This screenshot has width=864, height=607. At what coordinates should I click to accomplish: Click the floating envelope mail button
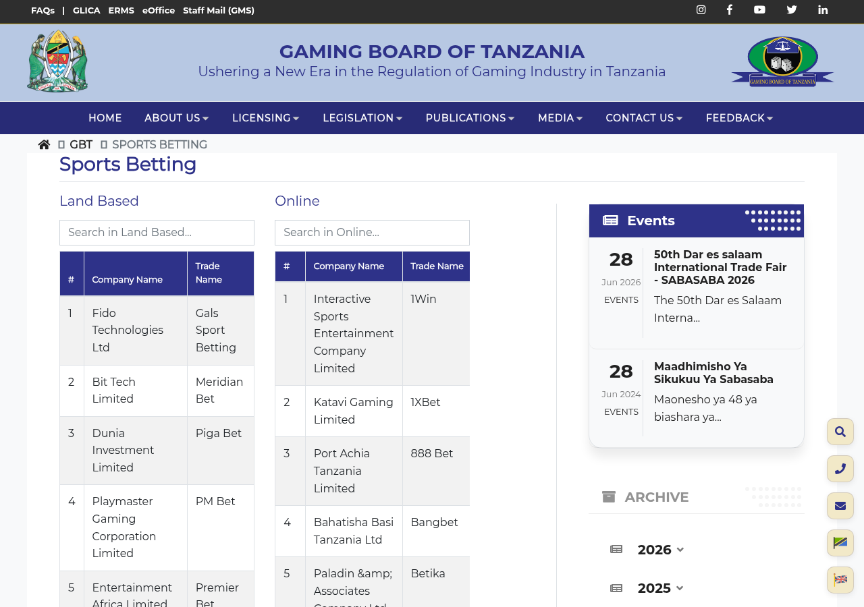[x=840, y=506]
